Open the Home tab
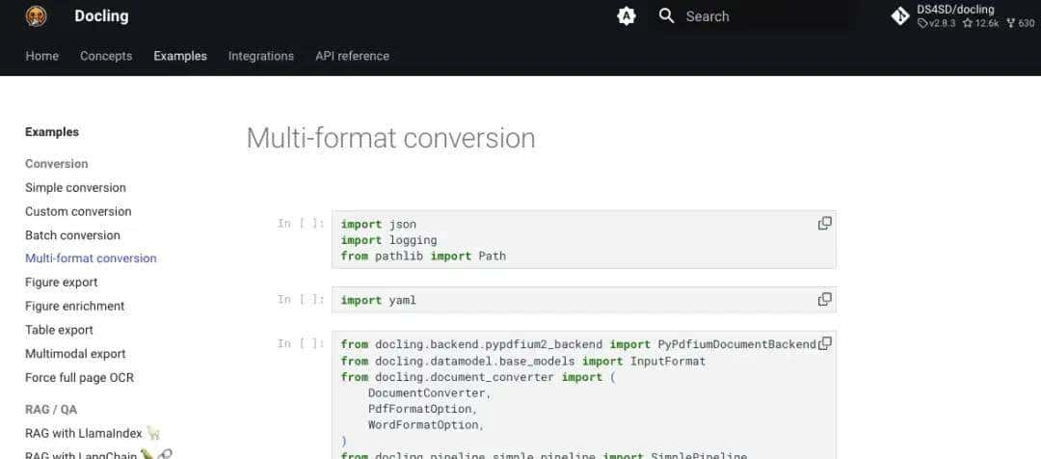1041x459 pixels. click(41, 56)
